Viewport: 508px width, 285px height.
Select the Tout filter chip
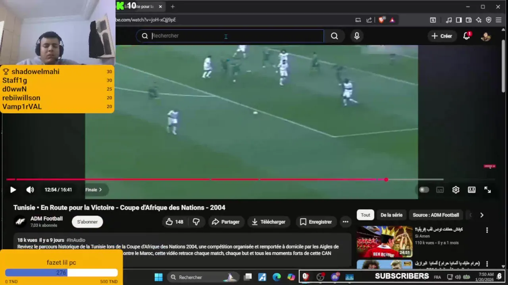[x=366, y=215]
